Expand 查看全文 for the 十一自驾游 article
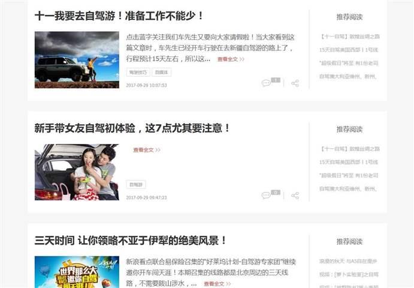The image size is (414, 288). [231, 59]
